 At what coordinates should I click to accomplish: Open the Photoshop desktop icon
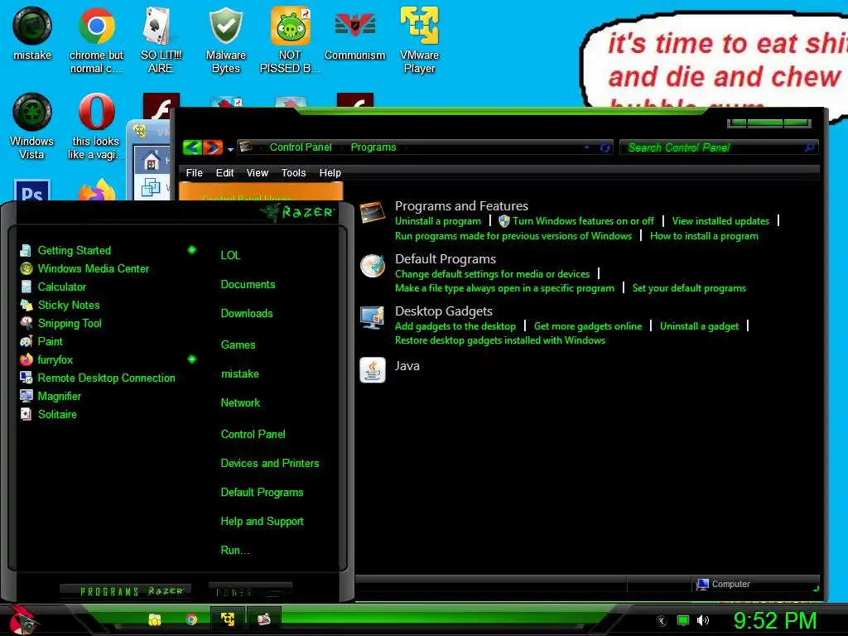(x=32, y=190)
